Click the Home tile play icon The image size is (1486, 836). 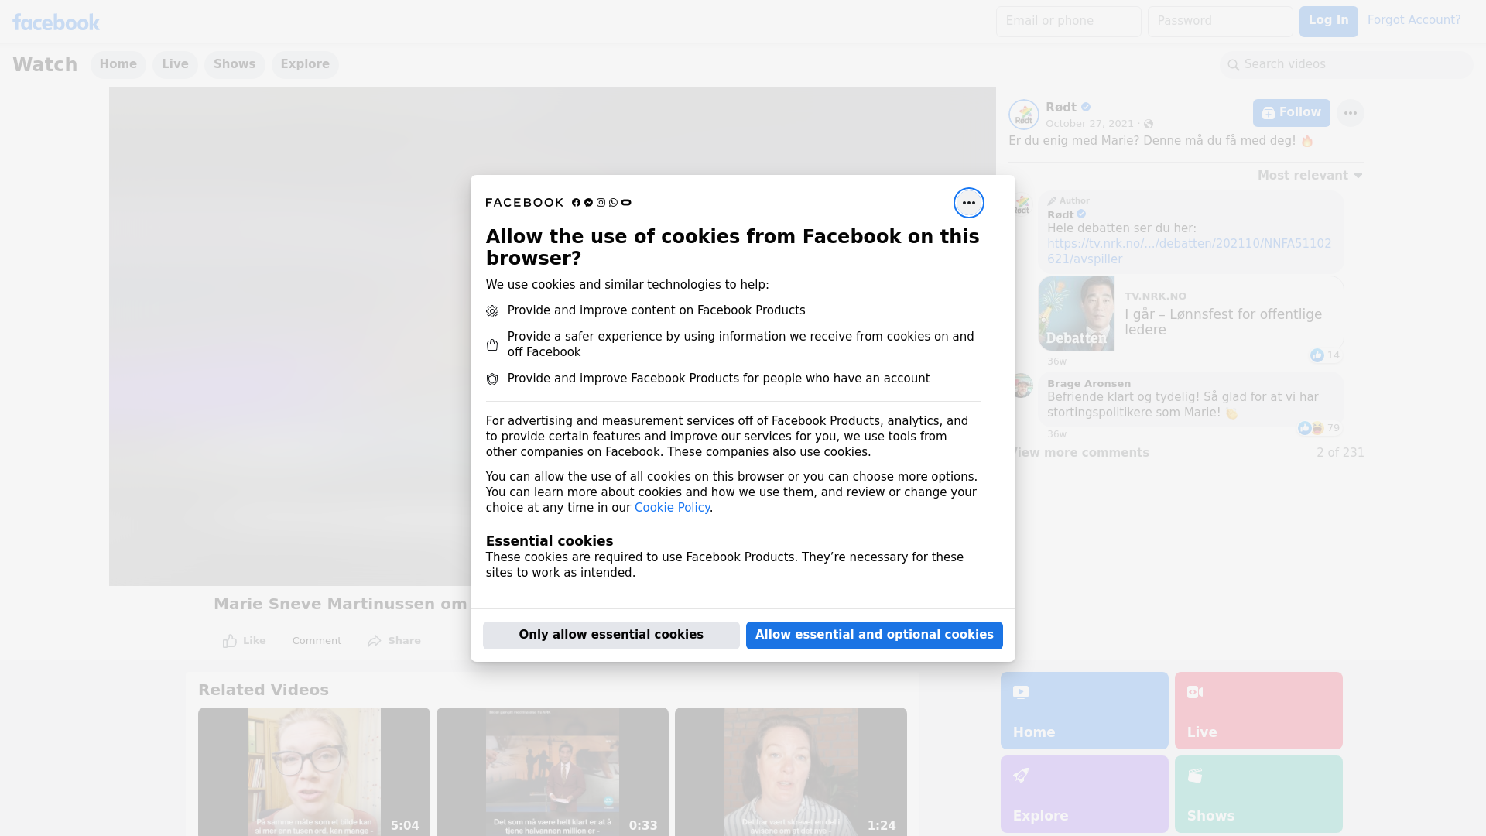click(x=1021, y=692)
